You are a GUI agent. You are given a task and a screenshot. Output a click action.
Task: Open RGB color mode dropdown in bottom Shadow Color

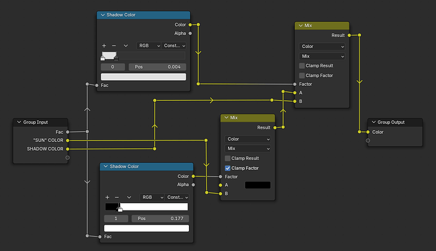(x=152, y=197)
